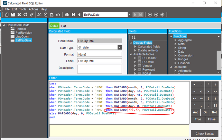Click the Undo arrow icon
Screen dimensions: 222x140
[58, 15]
